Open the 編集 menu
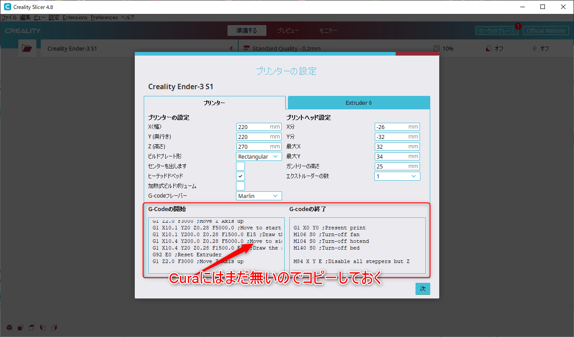 (26, 17)
